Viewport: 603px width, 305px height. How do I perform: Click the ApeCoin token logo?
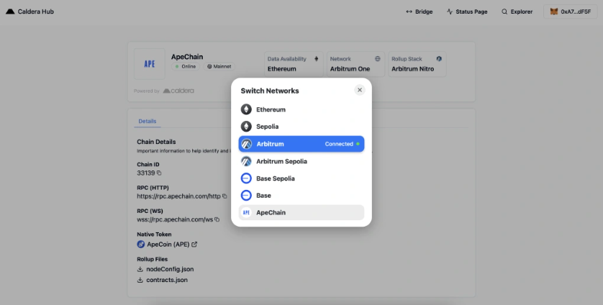coord(141,245)
